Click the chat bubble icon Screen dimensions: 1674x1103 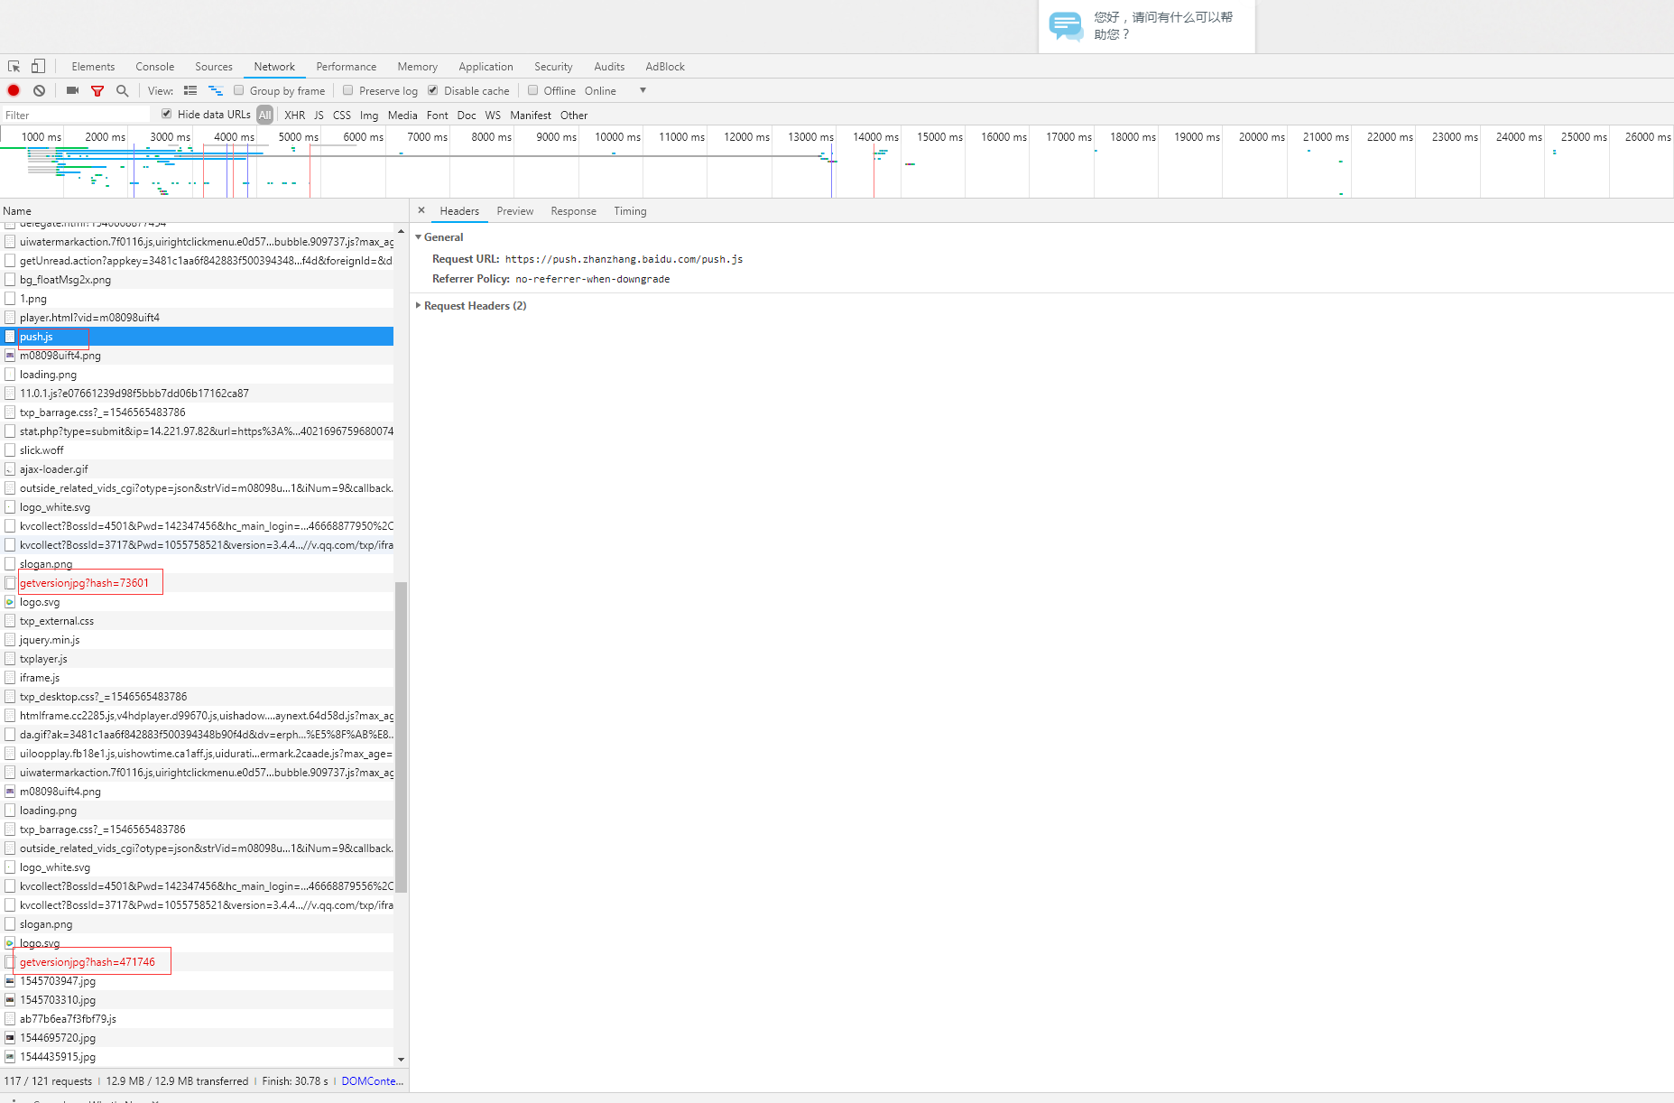point(1066,25)
